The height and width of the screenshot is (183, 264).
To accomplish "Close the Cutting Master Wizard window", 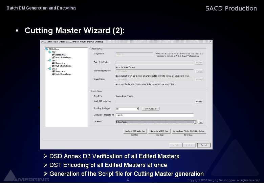I will coord(210,42).
